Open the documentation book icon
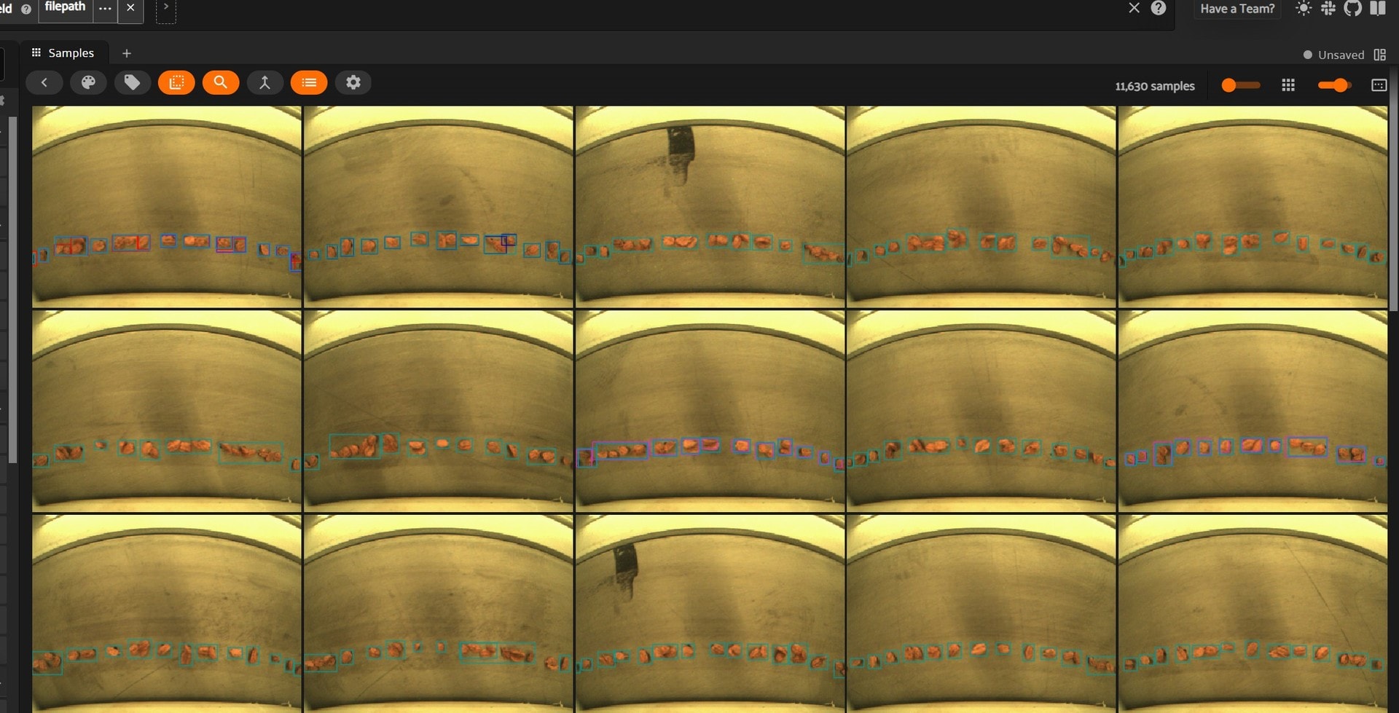Image resolution: width=1399 pixels, height=713 pixels. [1378, 8]
